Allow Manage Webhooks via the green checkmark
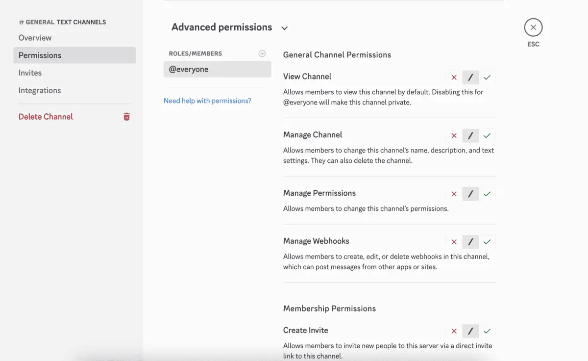 tap(487, 242)
